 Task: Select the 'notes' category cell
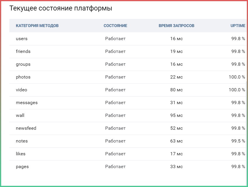tap(22, 141)
